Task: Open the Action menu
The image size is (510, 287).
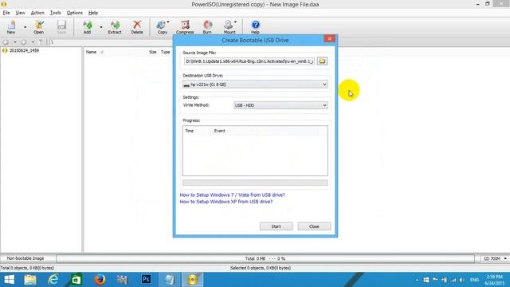Action: [37, 13]
